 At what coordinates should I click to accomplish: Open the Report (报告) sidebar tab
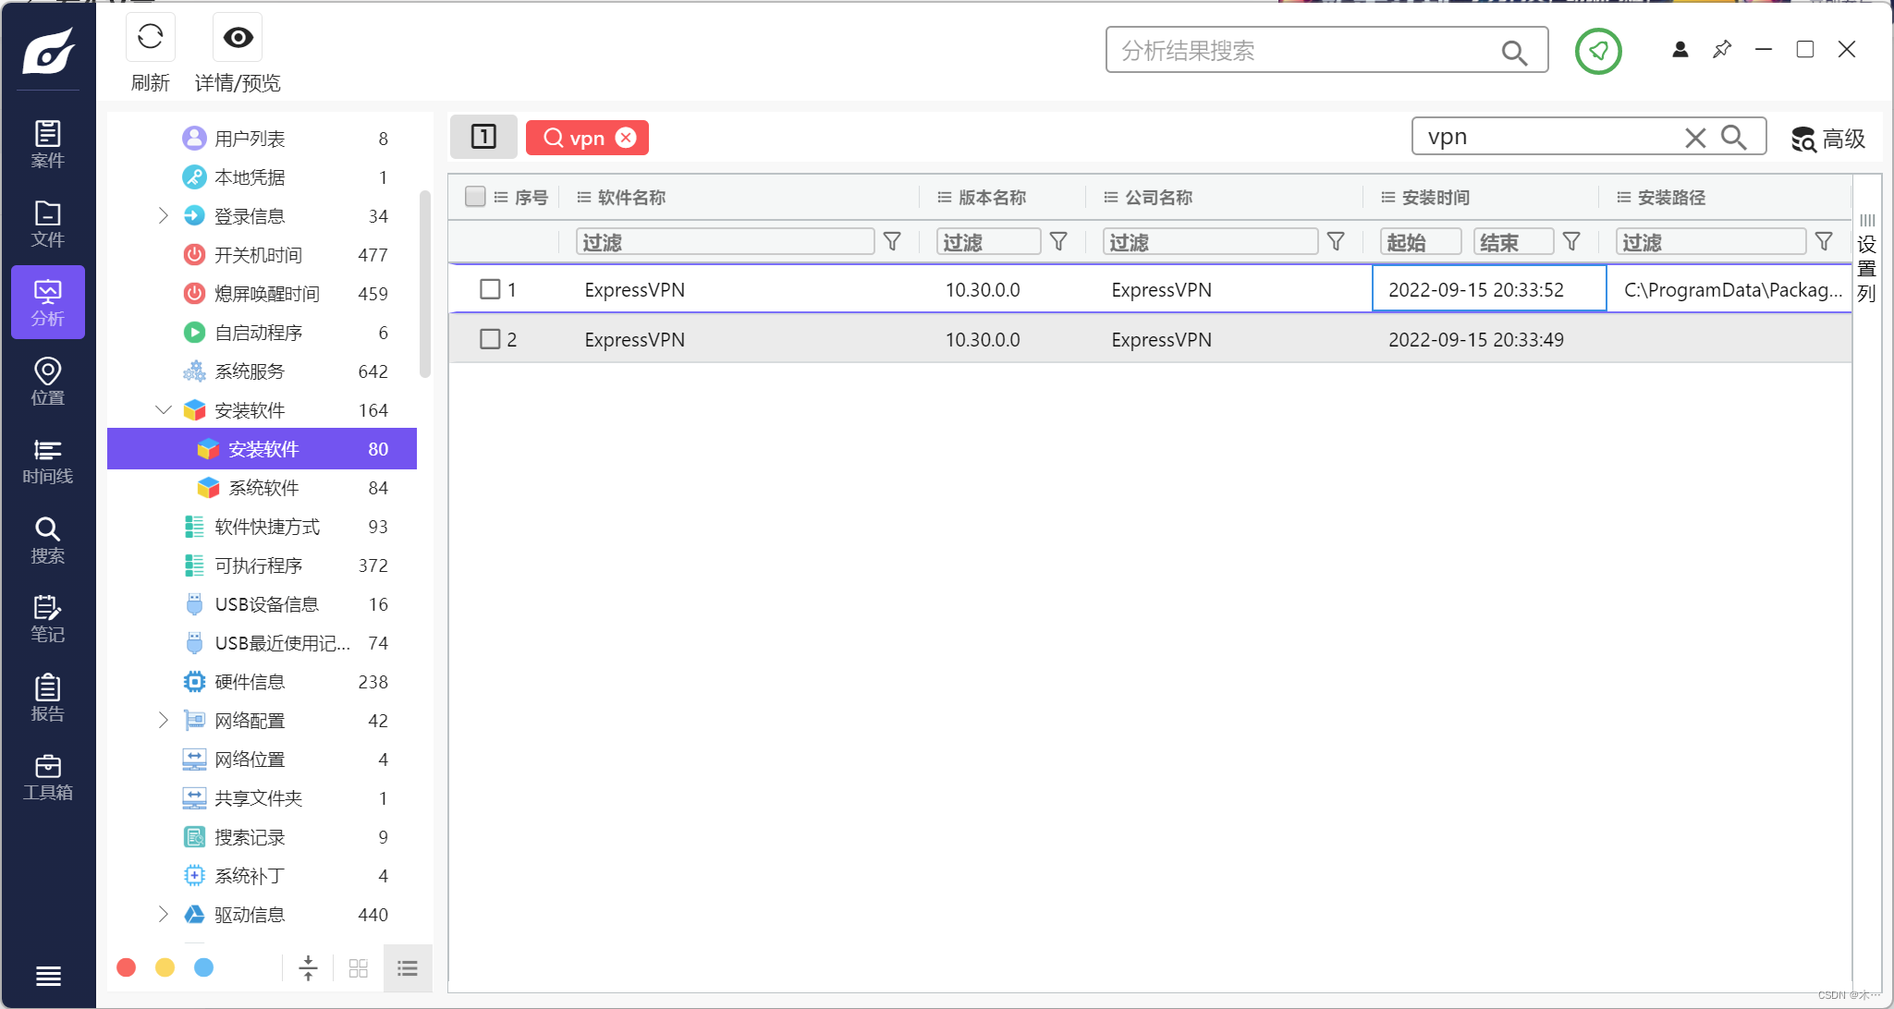(x=47, y=698)
